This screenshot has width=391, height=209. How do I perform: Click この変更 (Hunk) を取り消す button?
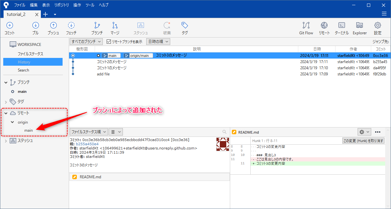pyautogui.click(x=363, y=141)
